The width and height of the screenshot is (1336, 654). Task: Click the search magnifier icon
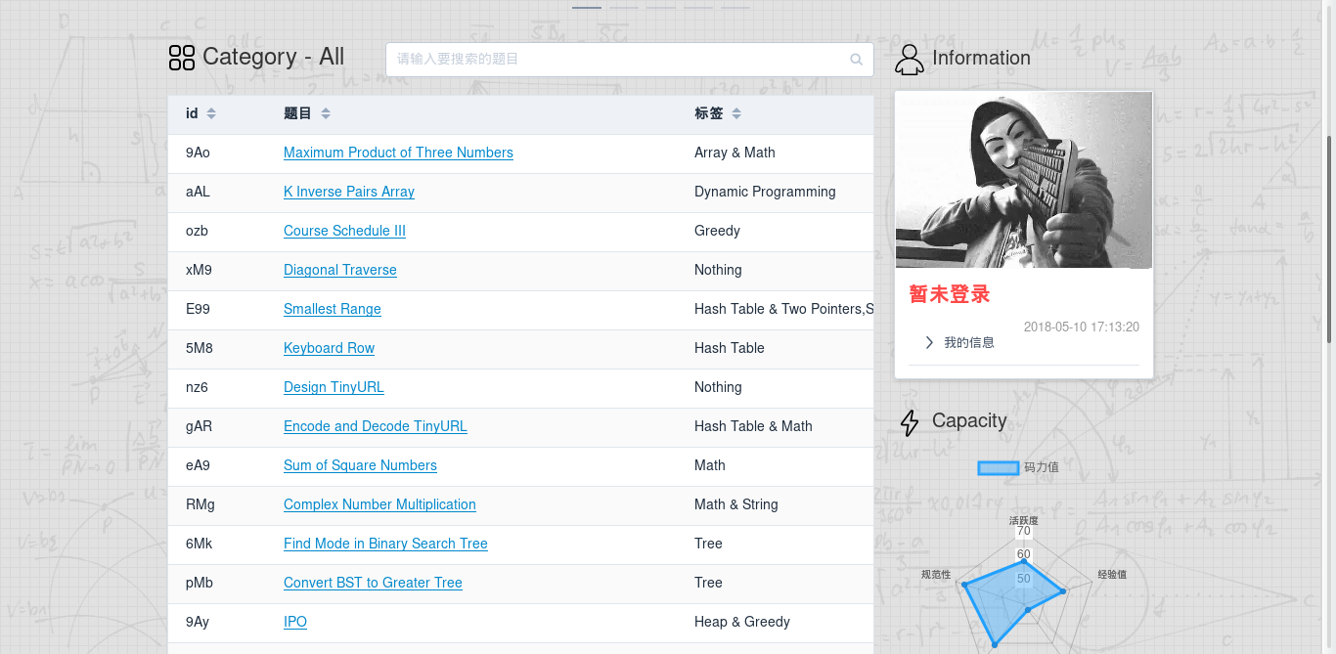tap(856, 60)
